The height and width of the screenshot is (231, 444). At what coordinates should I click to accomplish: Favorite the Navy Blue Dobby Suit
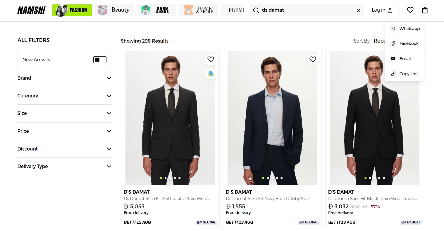313,59
